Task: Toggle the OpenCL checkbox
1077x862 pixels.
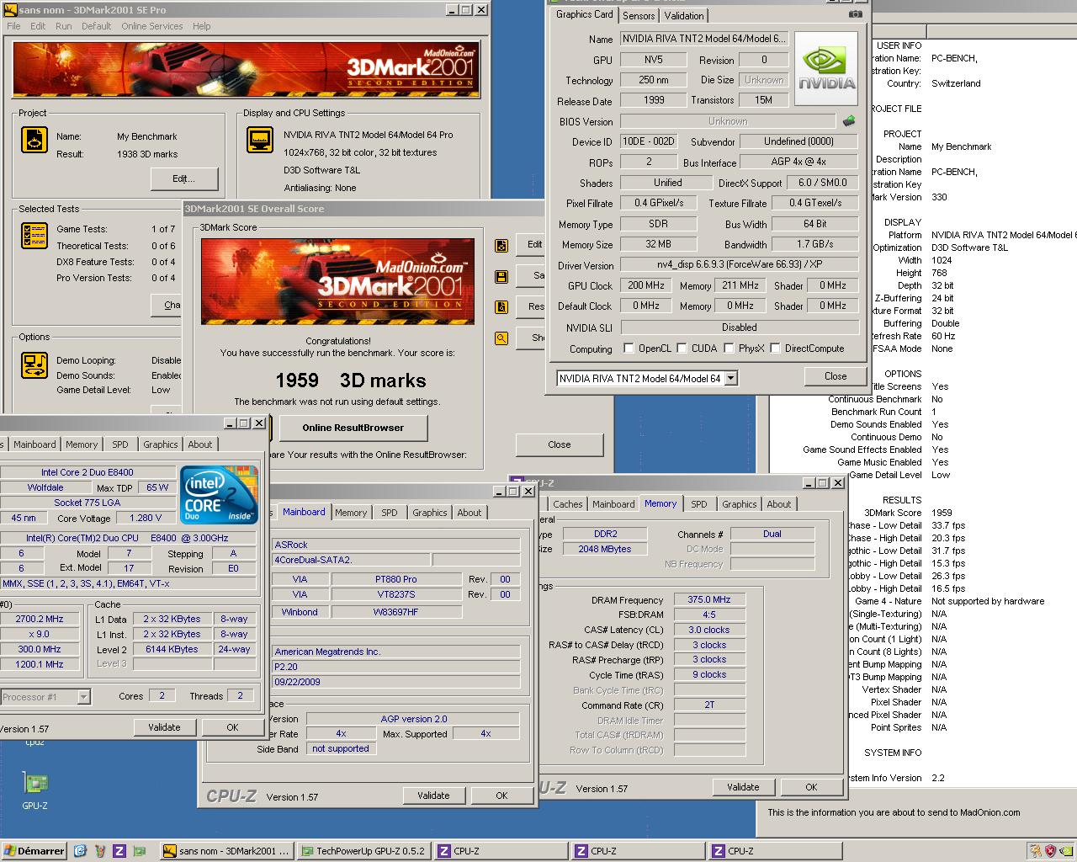Action: (x=629, y=348)
